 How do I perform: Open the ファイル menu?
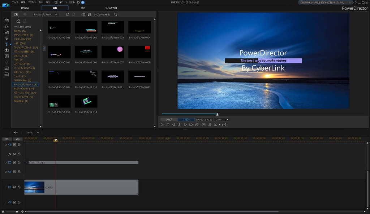point(15,3)
